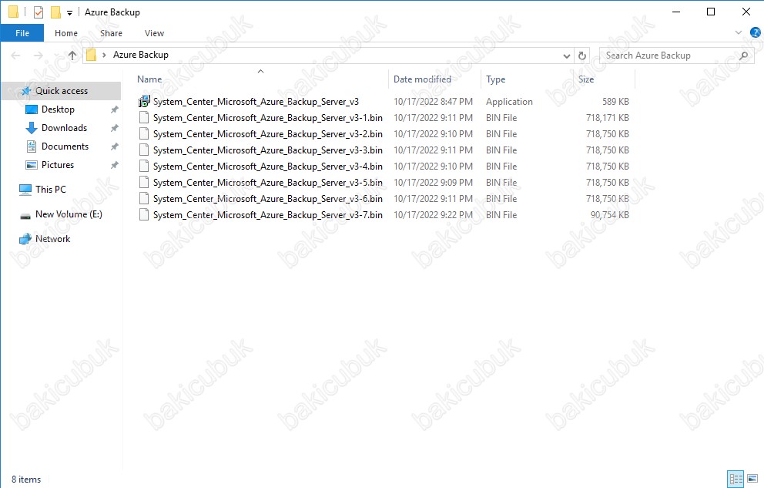Click the 589 KB size cell

[x=615, y=102]
